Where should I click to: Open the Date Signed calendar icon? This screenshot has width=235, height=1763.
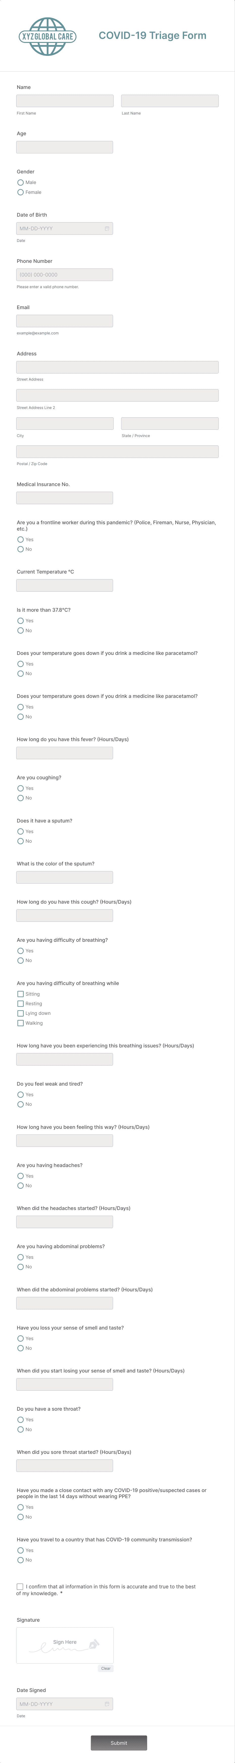107,1703
